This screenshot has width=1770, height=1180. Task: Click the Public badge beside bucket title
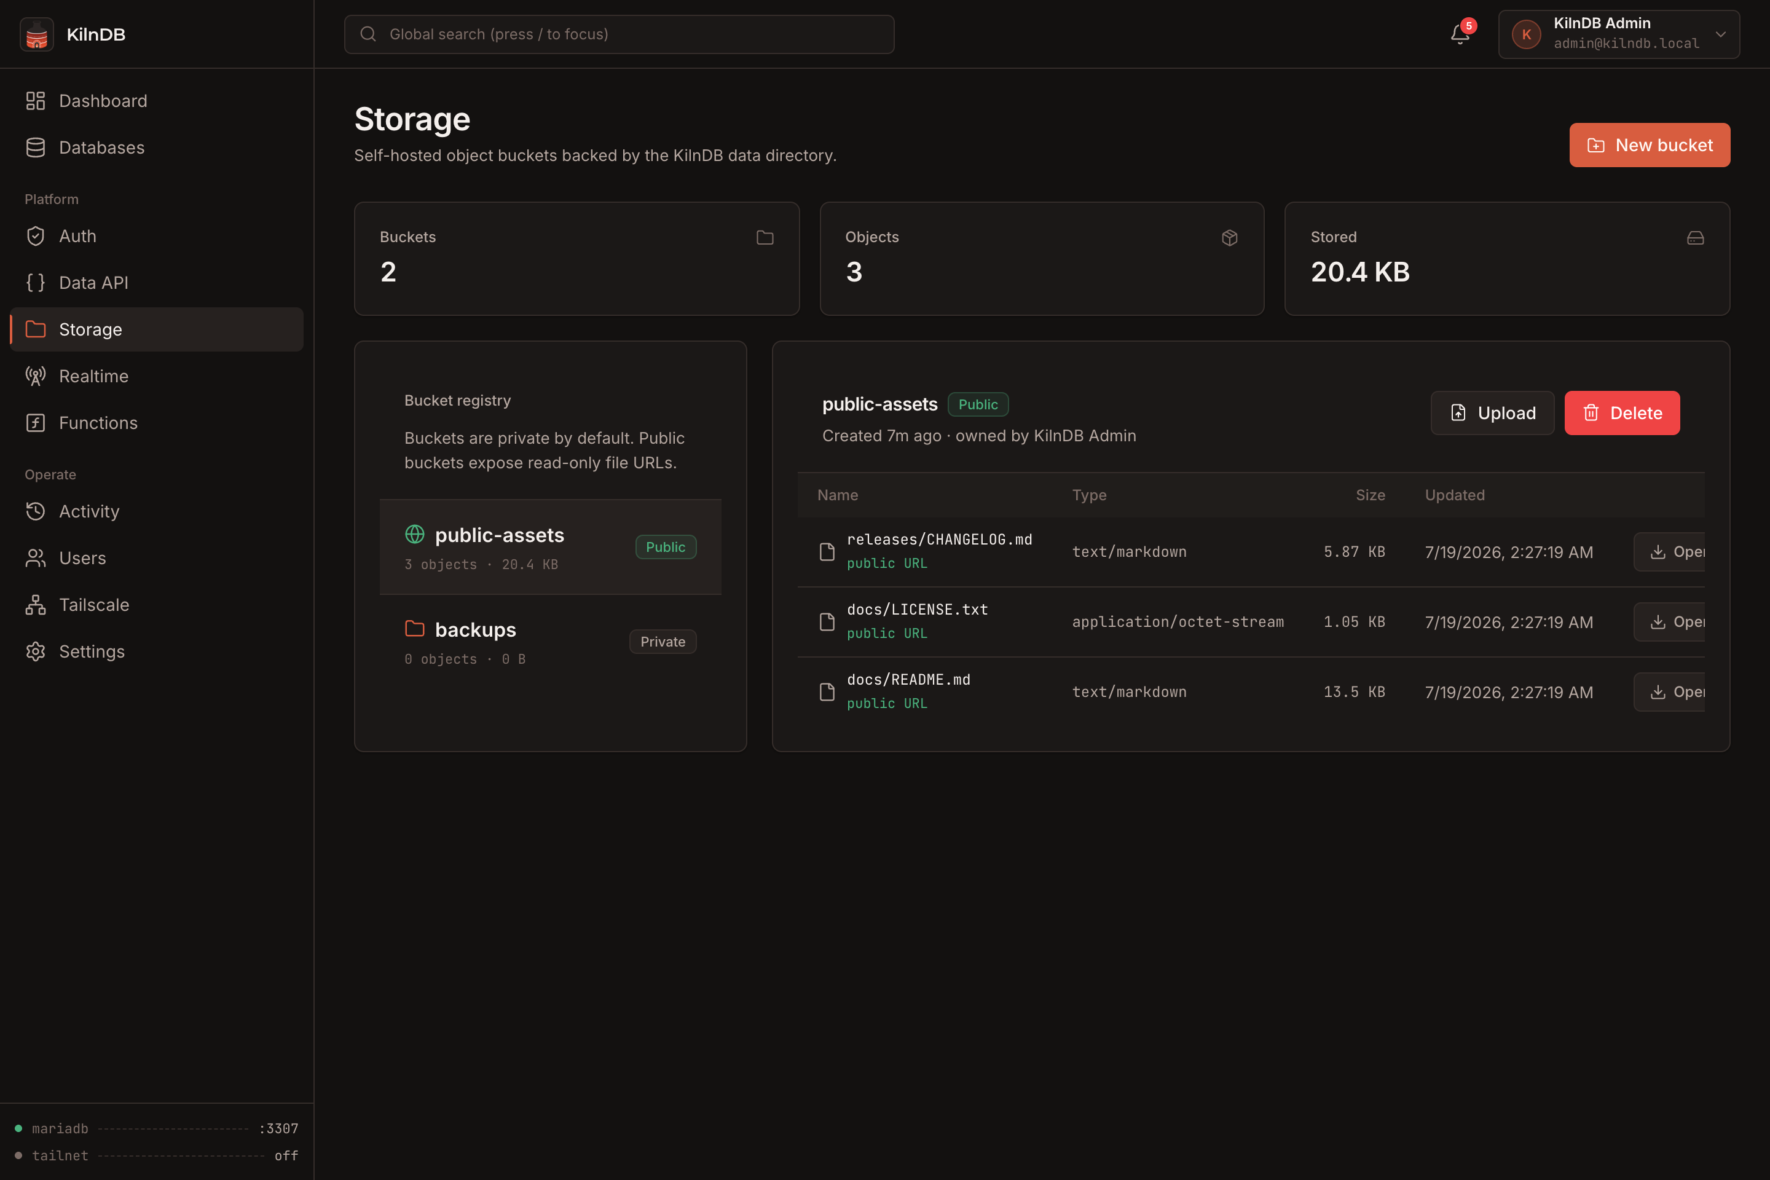pos(978,404)
